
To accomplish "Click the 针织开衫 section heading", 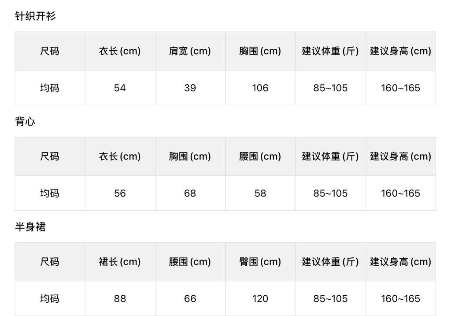I will pos(35,17).
